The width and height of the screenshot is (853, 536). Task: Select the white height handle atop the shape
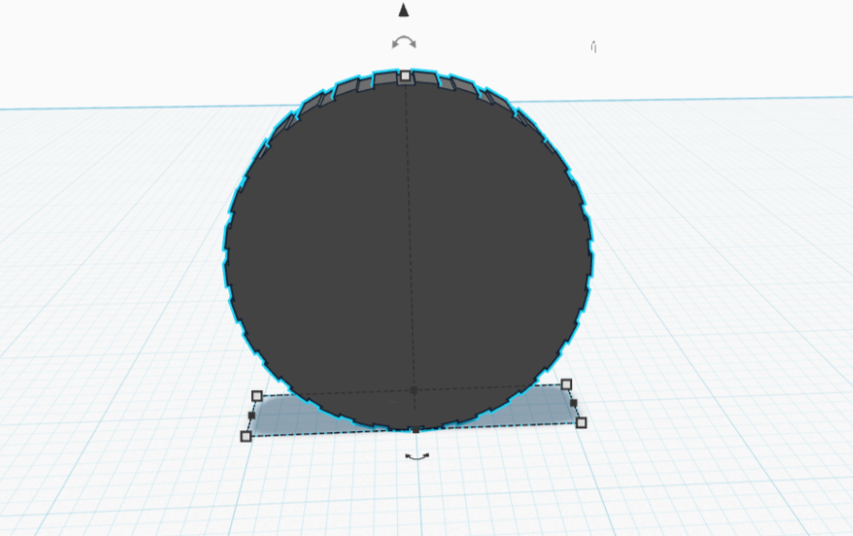tap(405, 76)
